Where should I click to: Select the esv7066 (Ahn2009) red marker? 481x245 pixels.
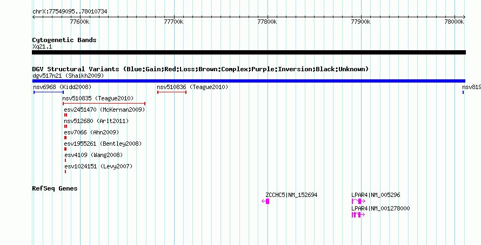tap(65, 138)
